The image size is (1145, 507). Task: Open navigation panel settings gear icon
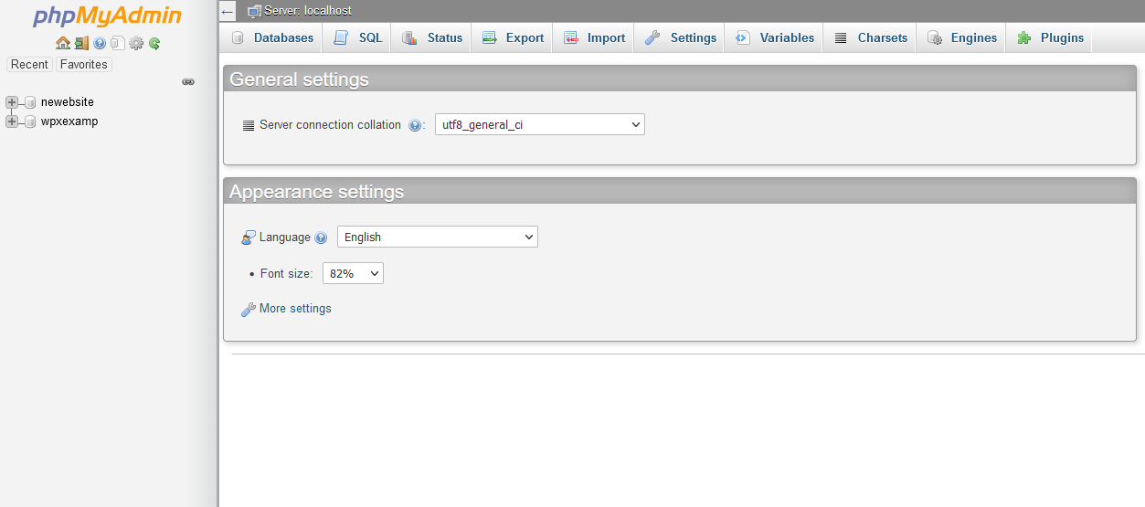(136, 43)
